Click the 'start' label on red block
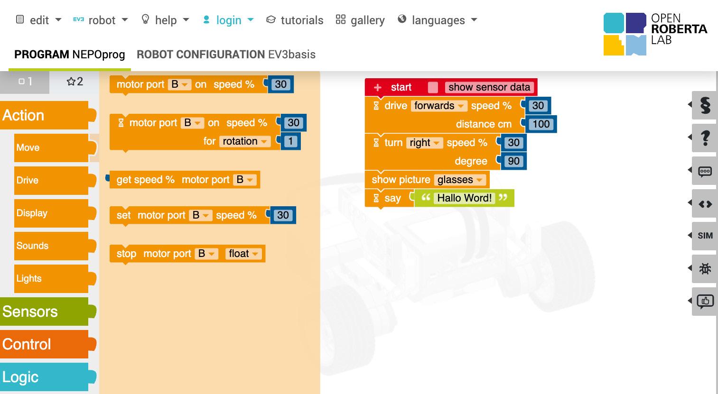This screenshot has width=718, height=394. [401, 87]
